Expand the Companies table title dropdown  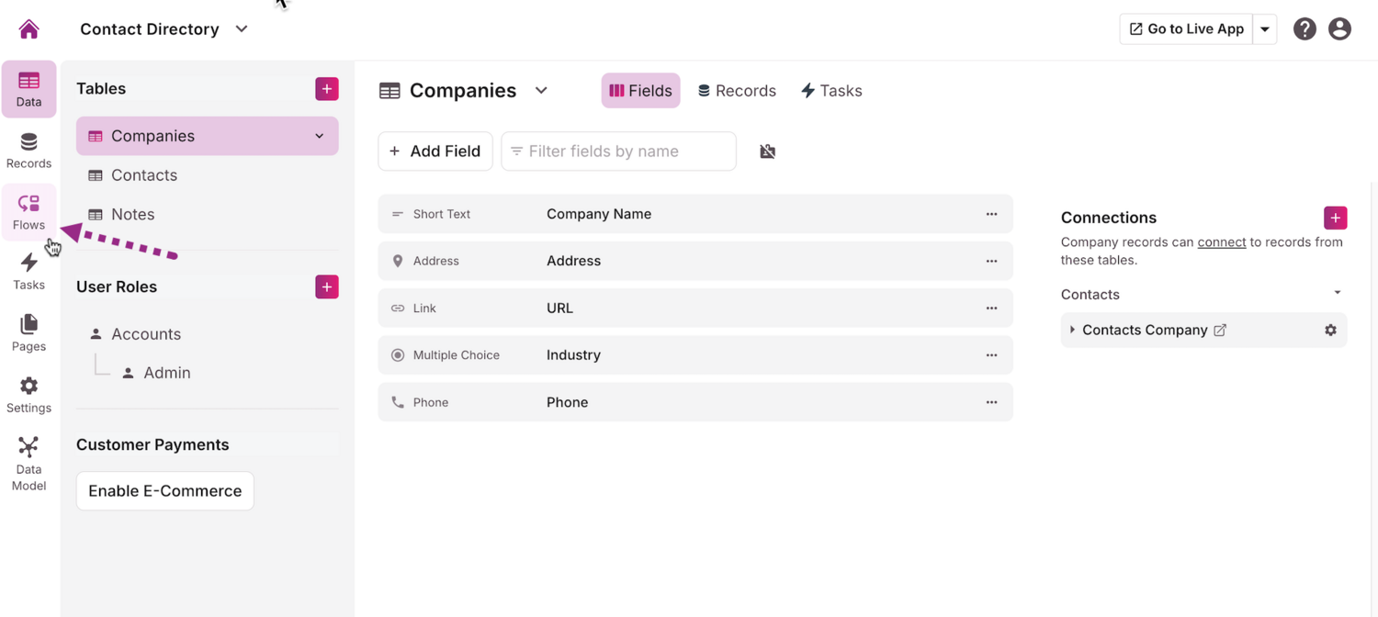pyautogui.click(x=541, y=91)
